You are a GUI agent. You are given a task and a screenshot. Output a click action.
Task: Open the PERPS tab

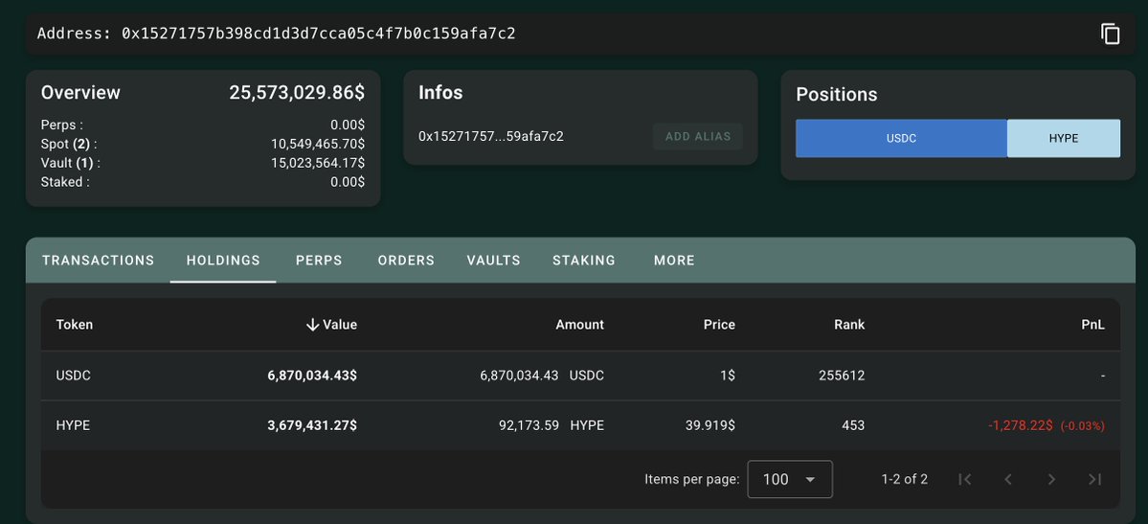coord(319,261)
